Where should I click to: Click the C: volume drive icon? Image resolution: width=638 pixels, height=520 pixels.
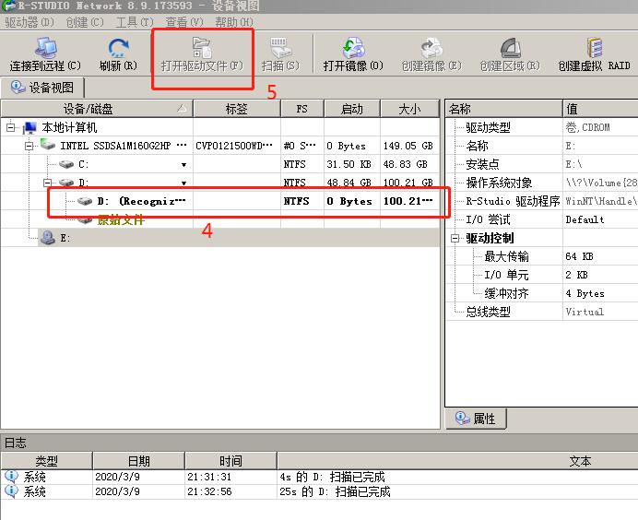(x=65, y=164)
